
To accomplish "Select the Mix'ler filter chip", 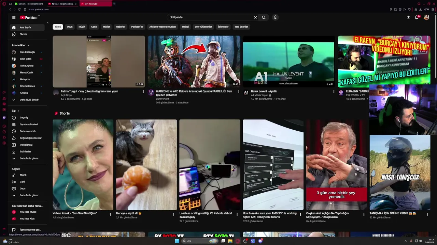I will pyautogui.click(x=107, y=27).
